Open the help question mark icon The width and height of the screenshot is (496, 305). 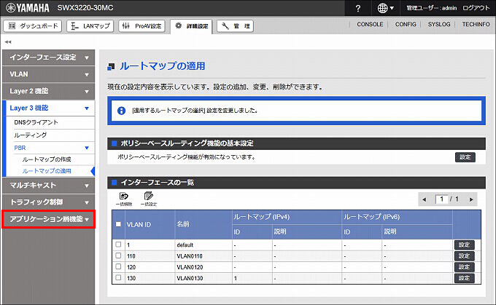point(357,8)
